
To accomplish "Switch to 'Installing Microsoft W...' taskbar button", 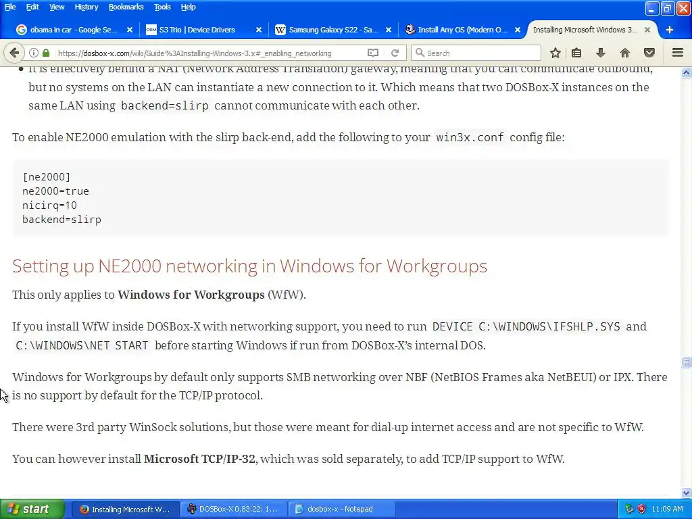I will [125, 509].
